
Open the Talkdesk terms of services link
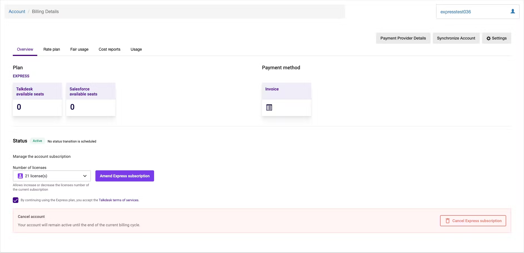click(119, 200)
